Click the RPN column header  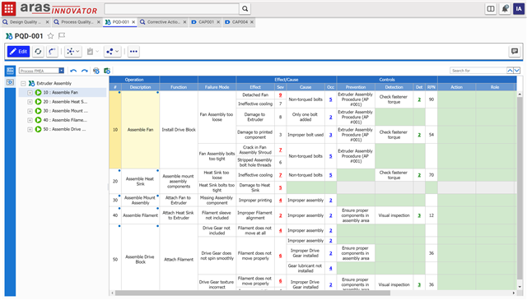(x=431, y=87)
